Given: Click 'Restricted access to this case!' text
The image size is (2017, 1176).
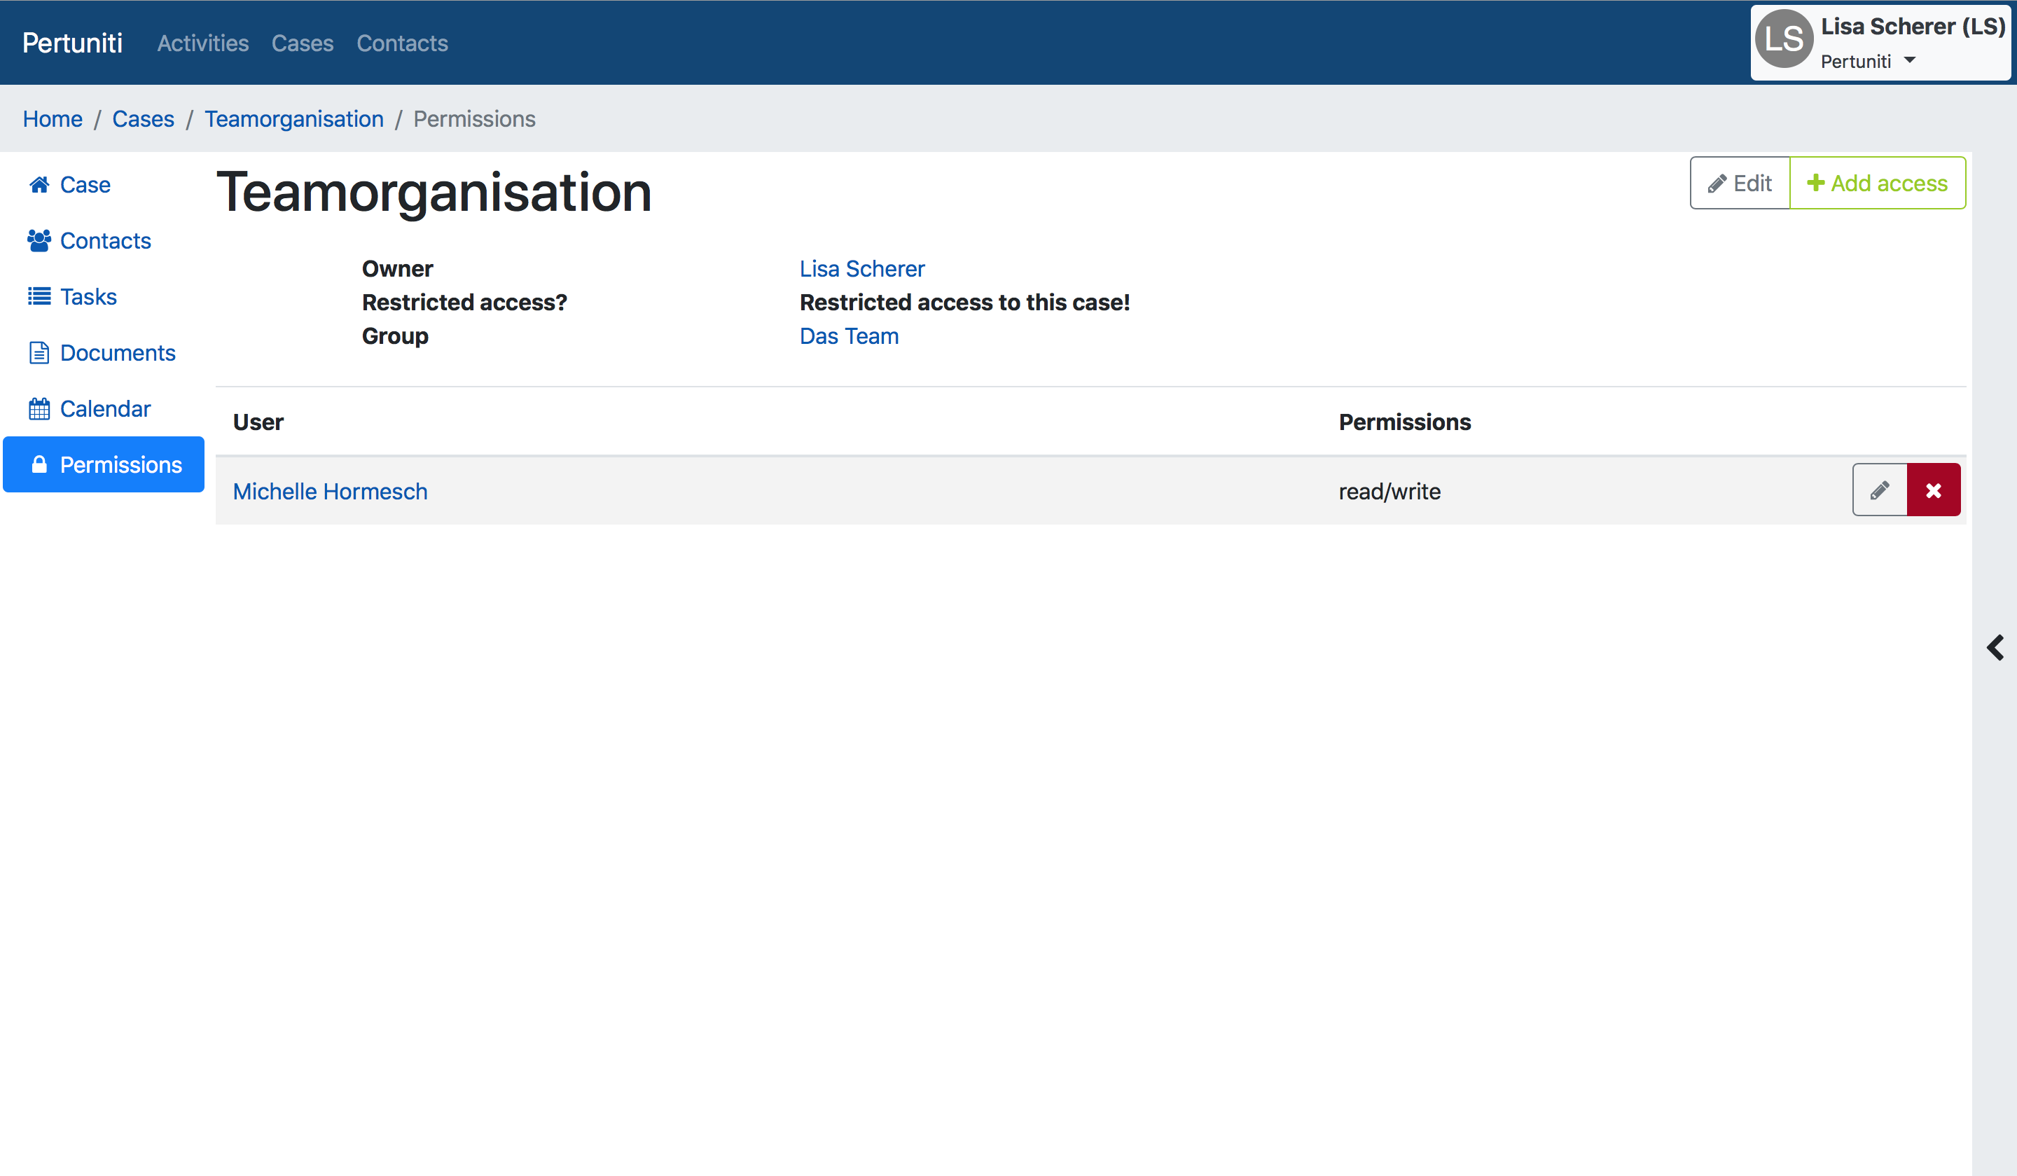Looking at the screenshot, I should click(x=964, y=303).
